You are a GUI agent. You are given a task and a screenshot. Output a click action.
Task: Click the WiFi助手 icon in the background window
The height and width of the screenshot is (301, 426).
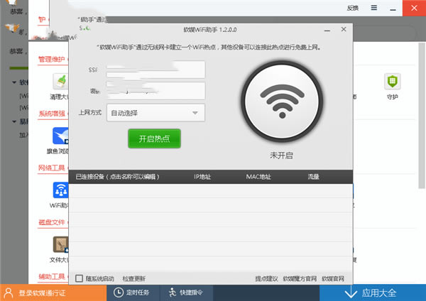[x=61, y=190]
